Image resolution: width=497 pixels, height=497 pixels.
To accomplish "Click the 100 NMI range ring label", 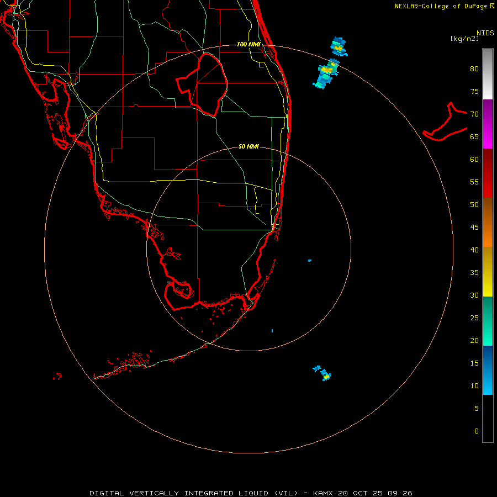I will coord(248,44).
